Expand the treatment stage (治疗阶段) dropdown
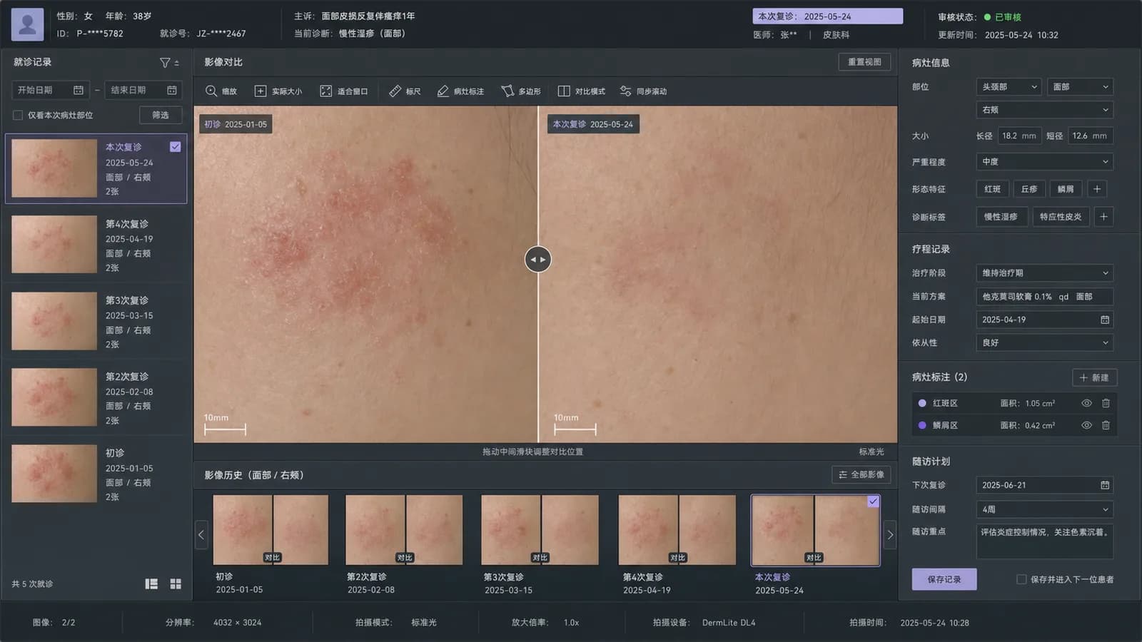The width and height of the screenshot is (1142, 642). 1045,273
